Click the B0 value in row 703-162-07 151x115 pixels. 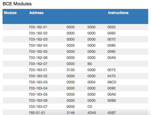coord(90,64)
